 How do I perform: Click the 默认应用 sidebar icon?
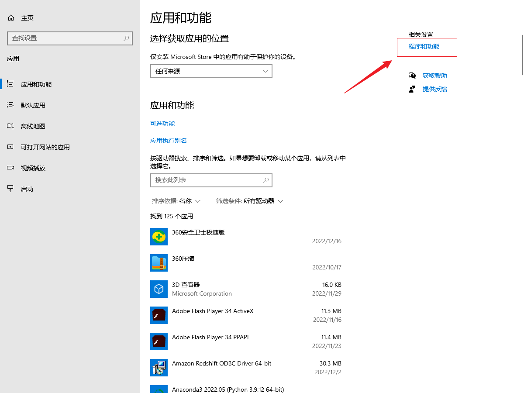click(x=11, y=105)
